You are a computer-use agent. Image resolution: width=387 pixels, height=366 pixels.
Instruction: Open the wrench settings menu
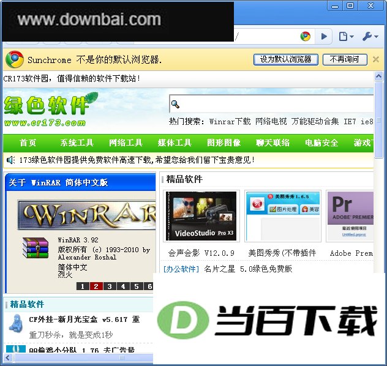tap(370, 37)
